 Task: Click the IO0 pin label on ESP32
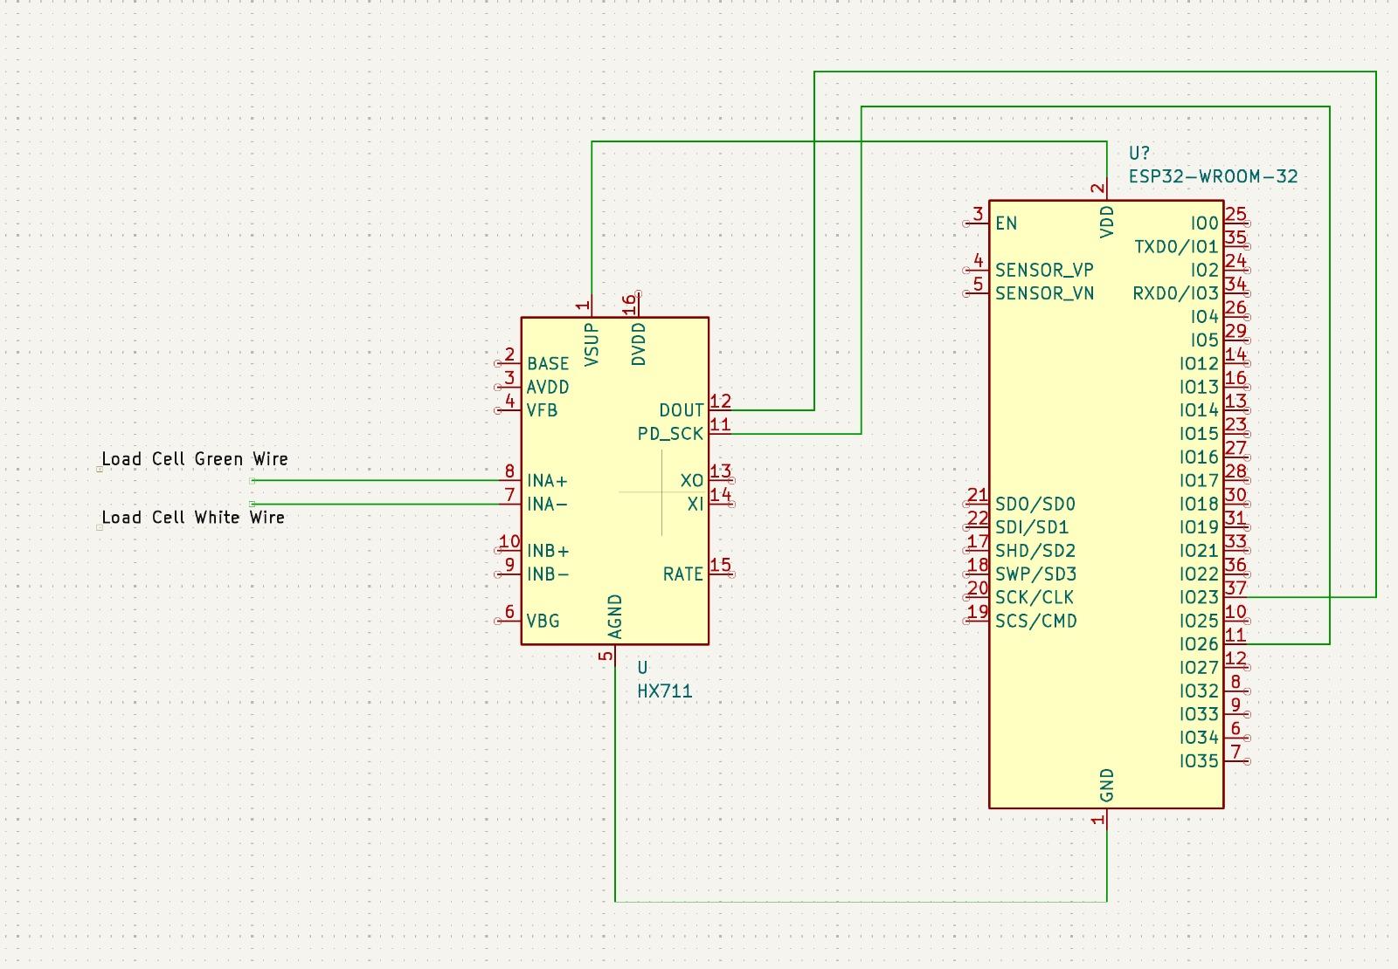[1204, 223]
